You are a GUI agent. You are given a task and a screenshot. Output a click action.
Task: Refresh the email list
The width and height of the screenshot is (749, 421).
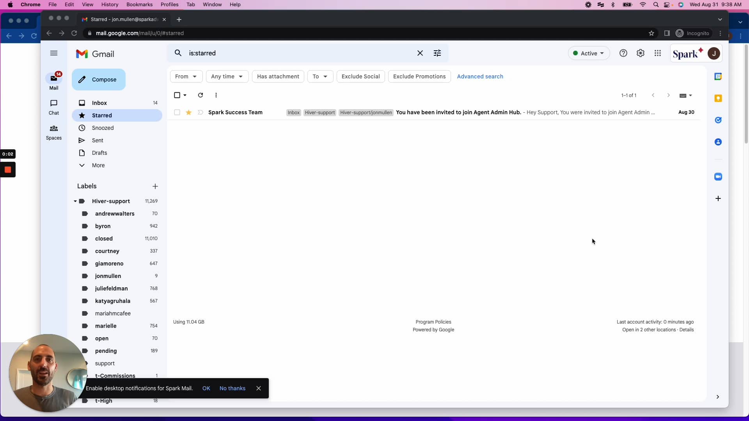[x=201, y=95]
